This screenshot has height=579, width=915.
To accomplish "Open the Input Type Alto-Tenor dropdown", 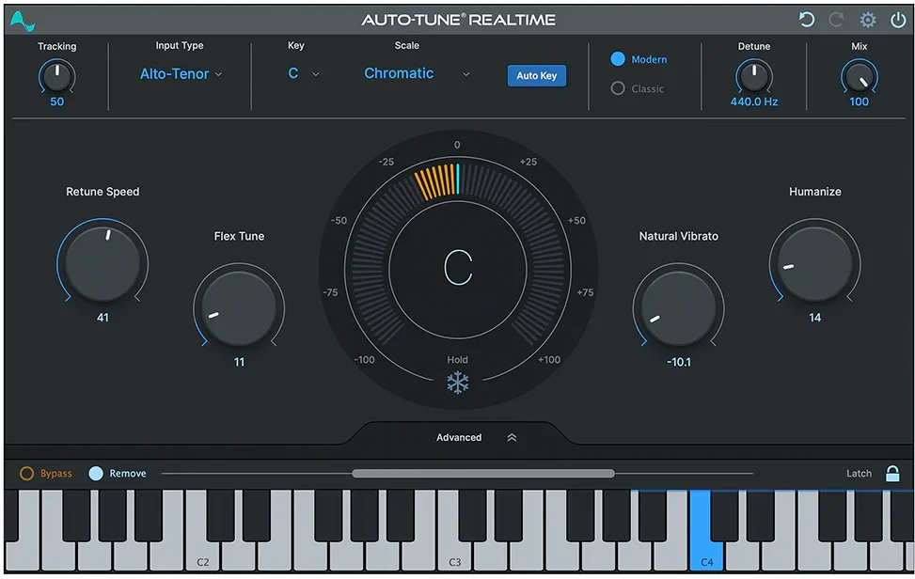I will [181, 74].
